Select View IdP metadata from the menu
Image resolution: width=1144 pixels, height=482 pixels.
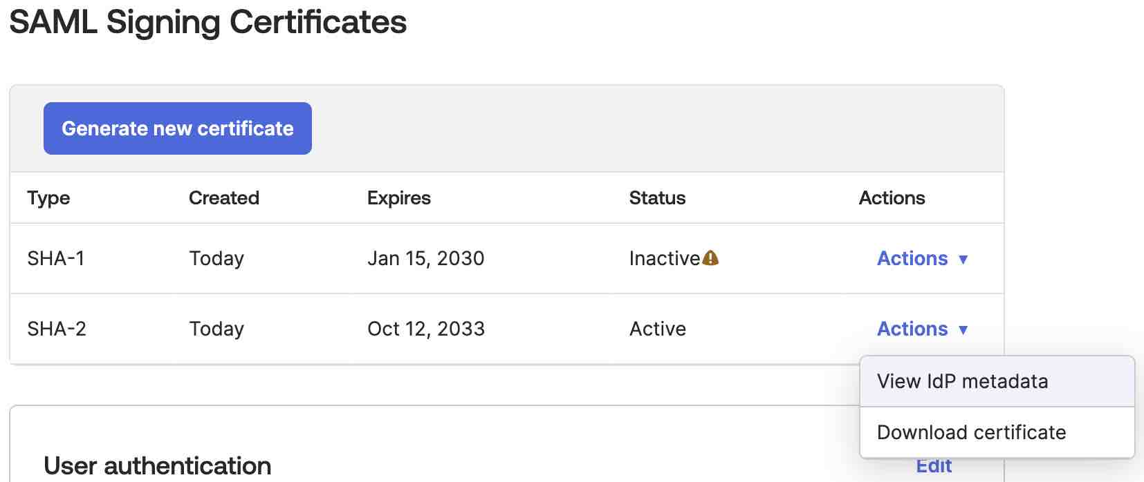tap(963, 380)
